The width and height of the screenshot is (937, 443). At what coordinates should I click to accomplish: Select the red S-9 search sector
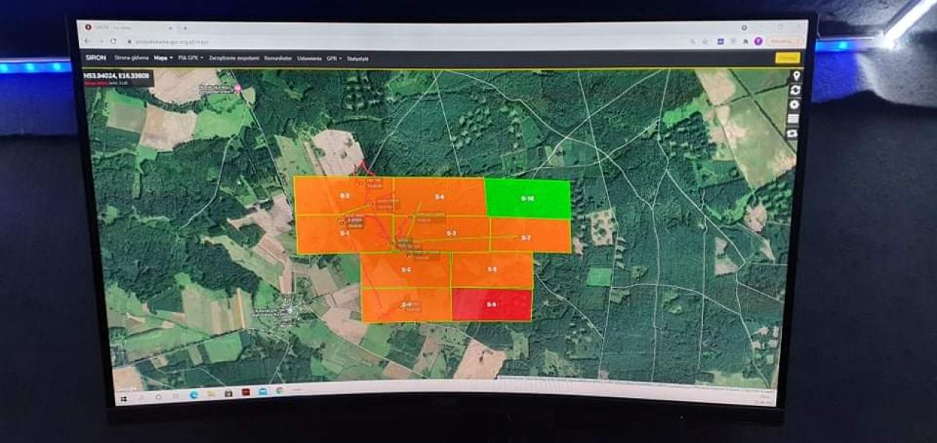(491, 304)
